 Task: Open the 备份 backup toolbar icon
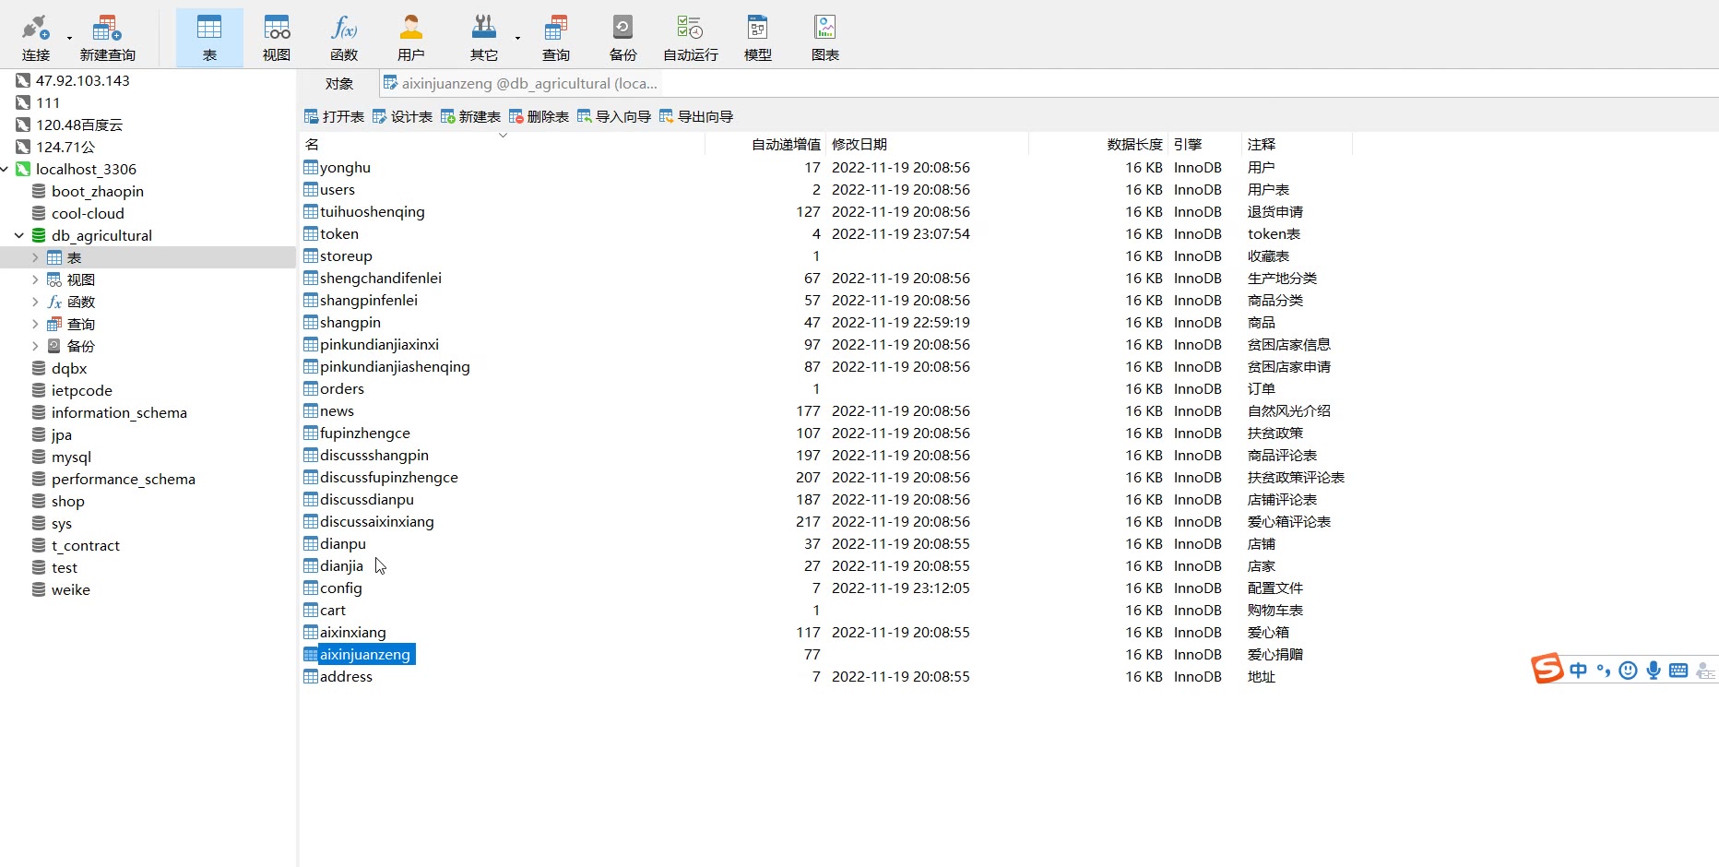pyautogui.click(x=622, y=38)
